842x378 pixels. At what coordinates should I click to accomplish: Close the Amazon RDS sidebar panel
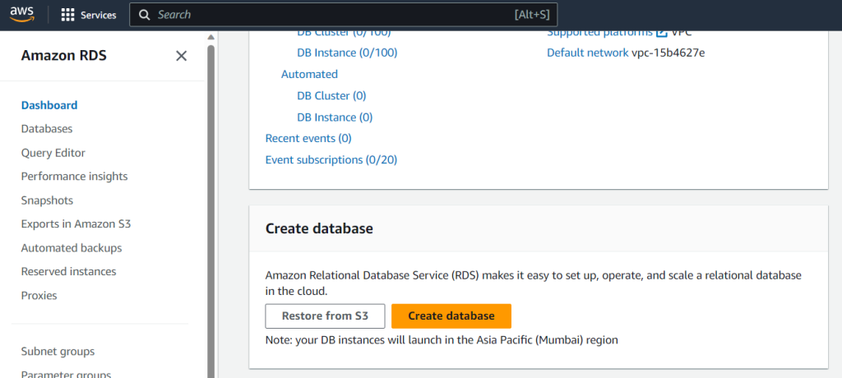[x=182, y=56]
